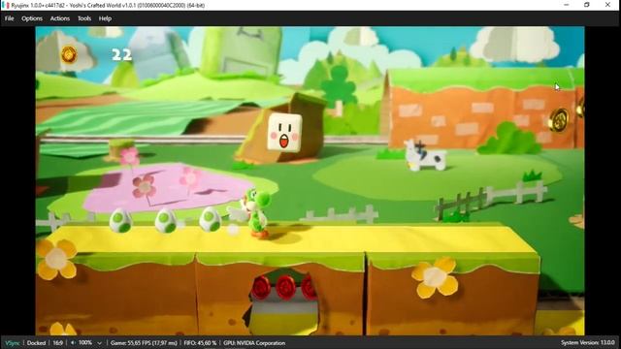Click the coin count number 22
Screen dimensions: 621x349
click(121, 54)
